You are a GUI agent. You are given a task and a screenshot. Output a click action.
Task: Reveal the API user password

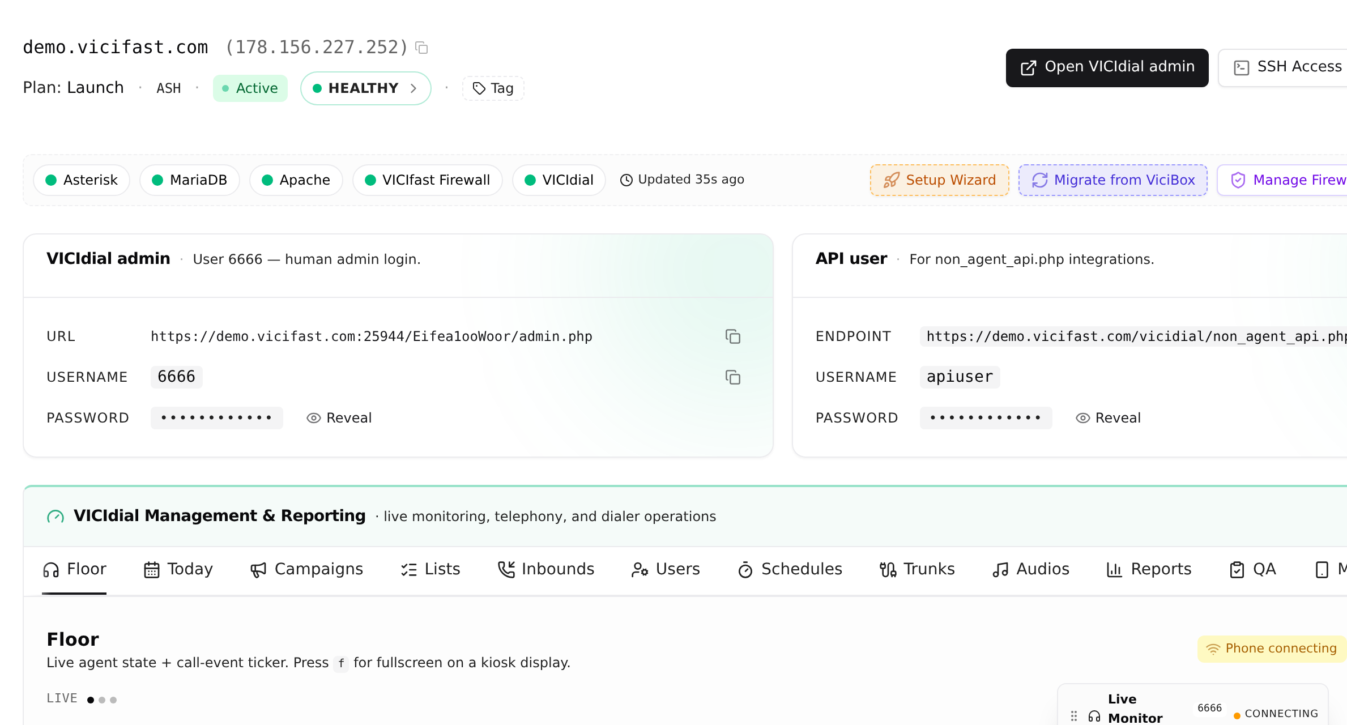coord(1109,418)
